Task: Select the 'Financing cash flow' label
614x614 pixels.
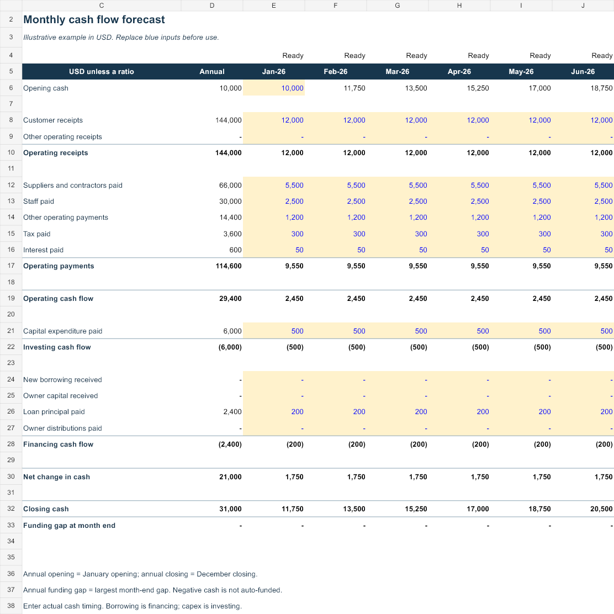Action: pos(102,444)
